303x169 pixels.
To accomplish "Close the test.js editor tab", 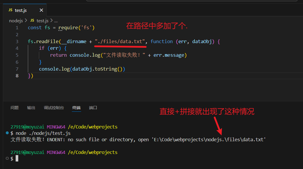I will [41, 10].
